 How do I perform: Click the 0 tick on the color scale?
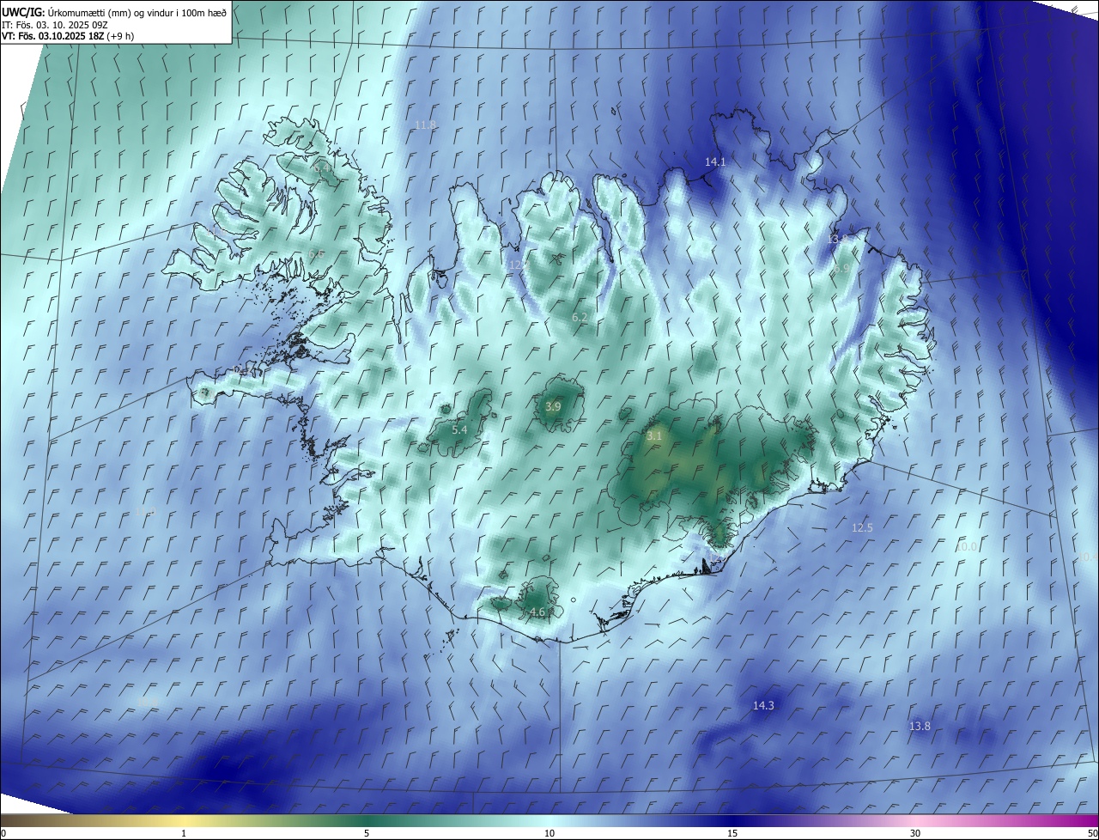[3, 834]
